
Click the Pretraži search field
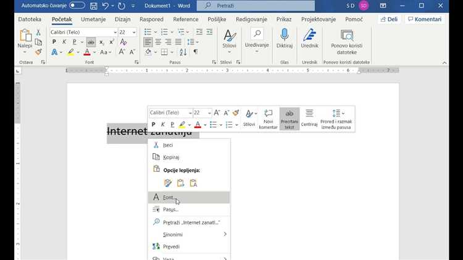[256, 6]
